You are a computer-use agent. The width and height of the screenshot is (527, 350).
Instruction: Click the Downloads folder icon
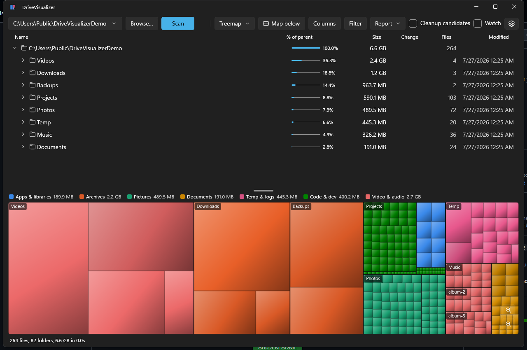coord(33,73)
